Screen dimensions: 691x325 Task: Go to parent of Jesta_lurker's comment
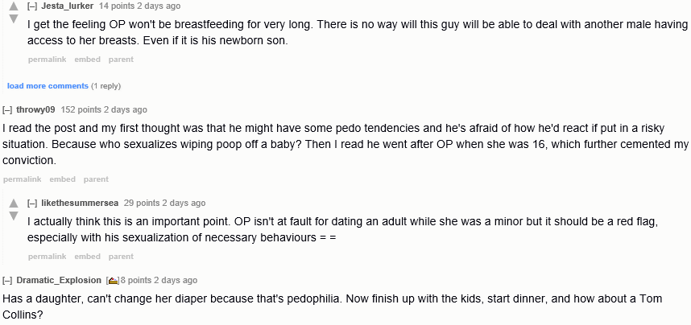point(121,60)
